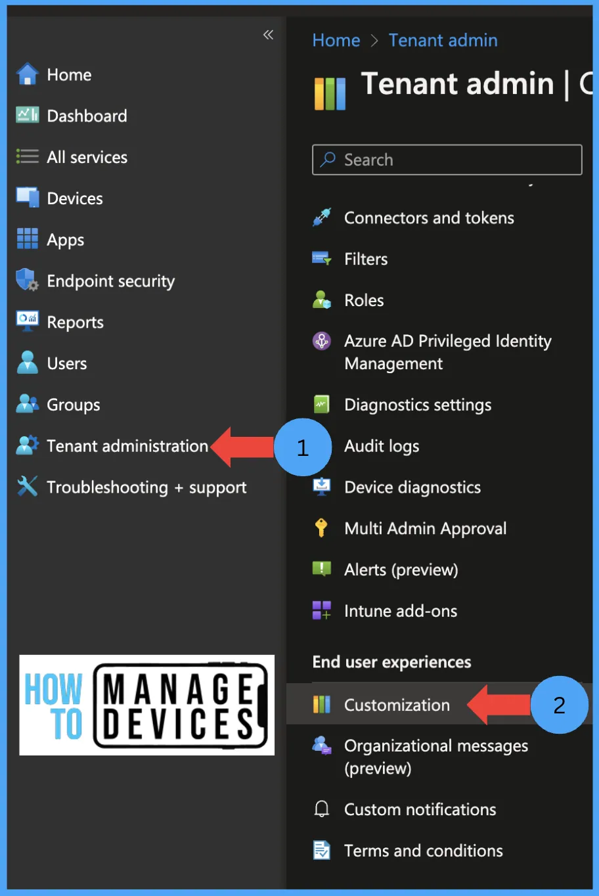Click the Roles person icon
This screenshot has width=599, height=896.
(x=322, y=300)
